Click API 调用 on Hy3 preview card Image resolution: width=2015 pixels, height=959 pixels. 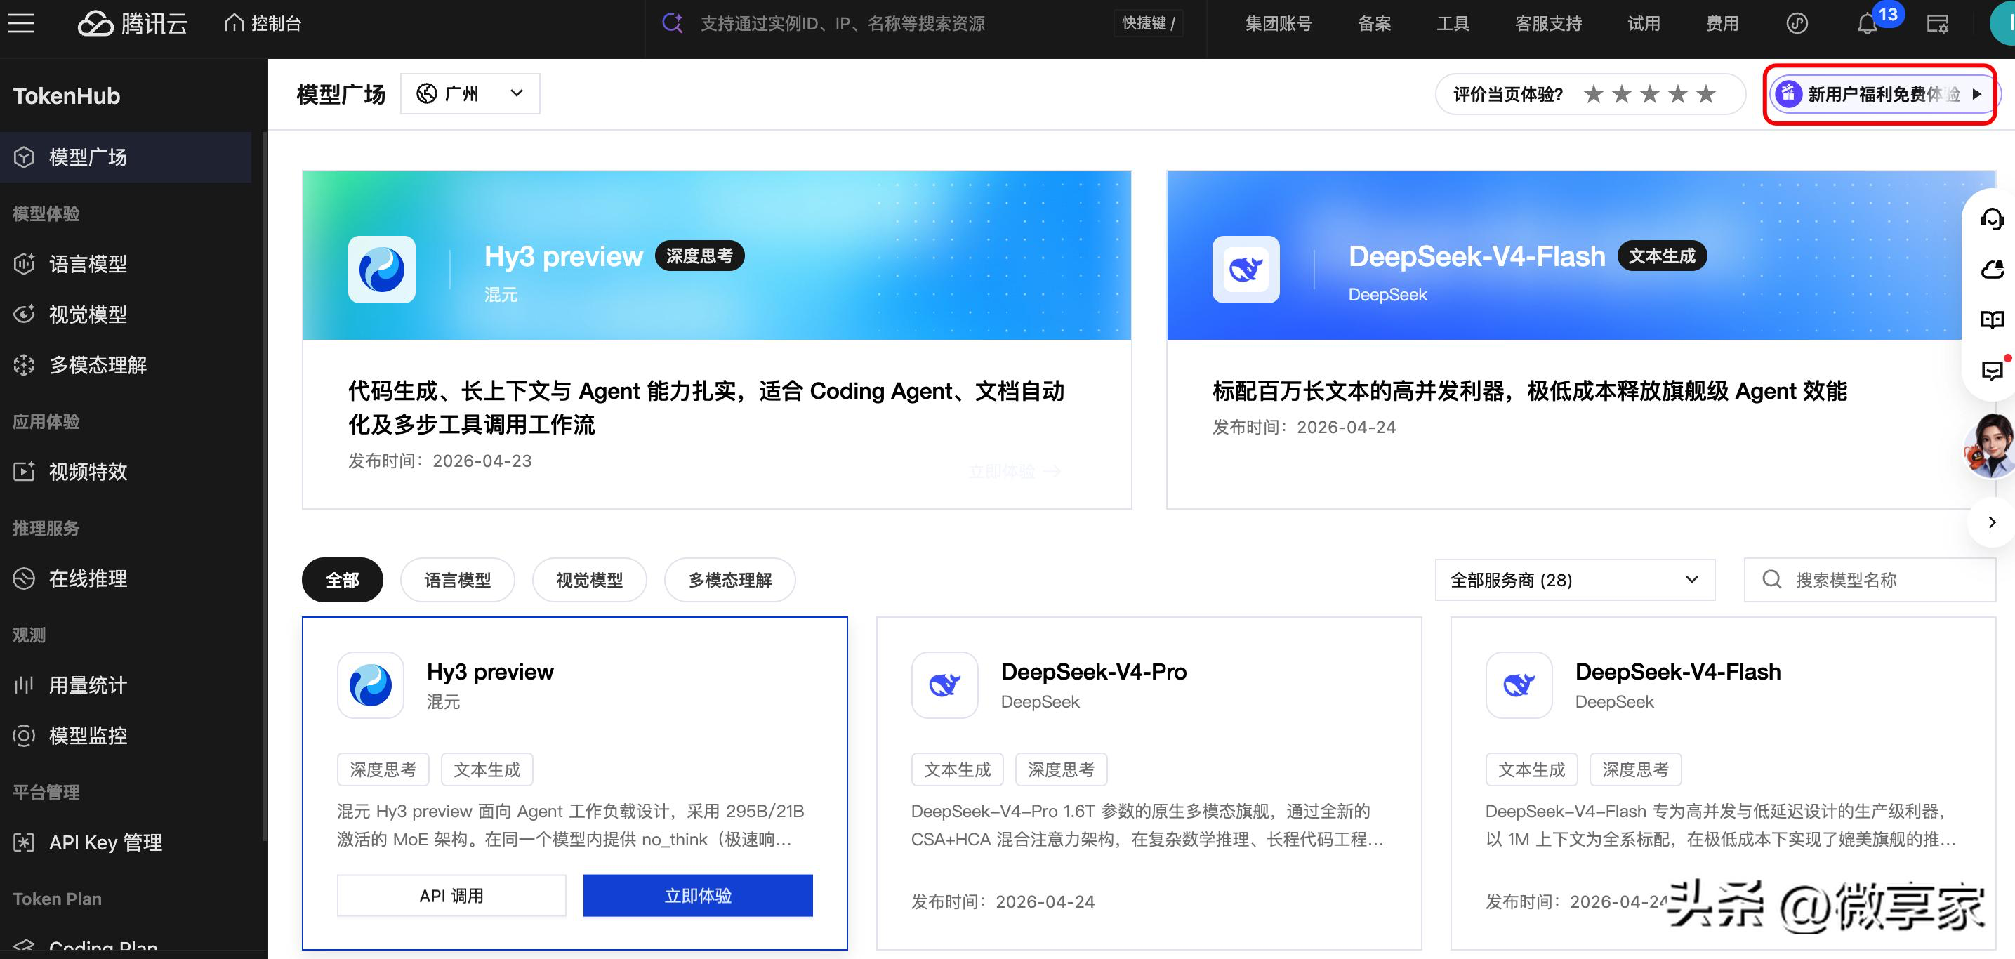451,896
